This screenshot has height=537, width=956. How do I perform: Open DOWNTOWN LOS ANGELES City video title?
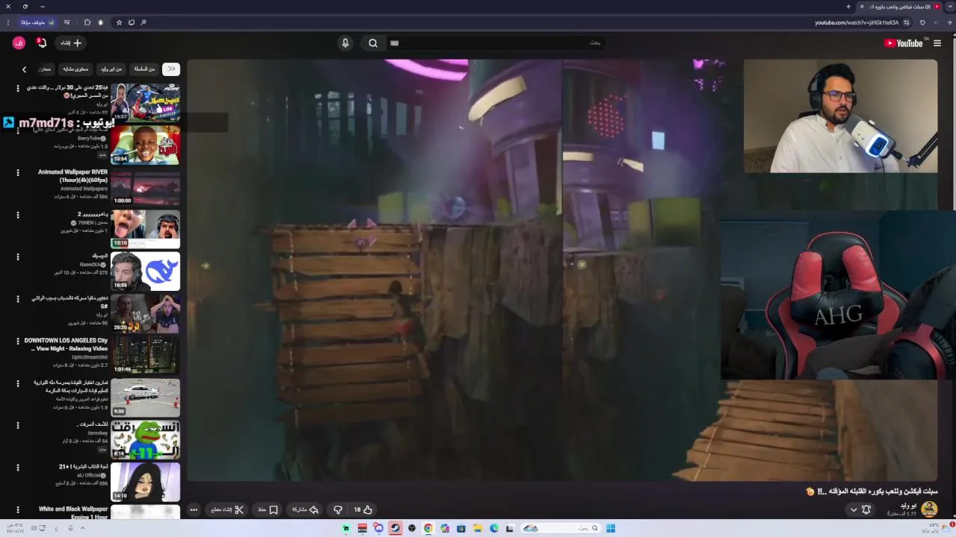(x=66, y=345)
